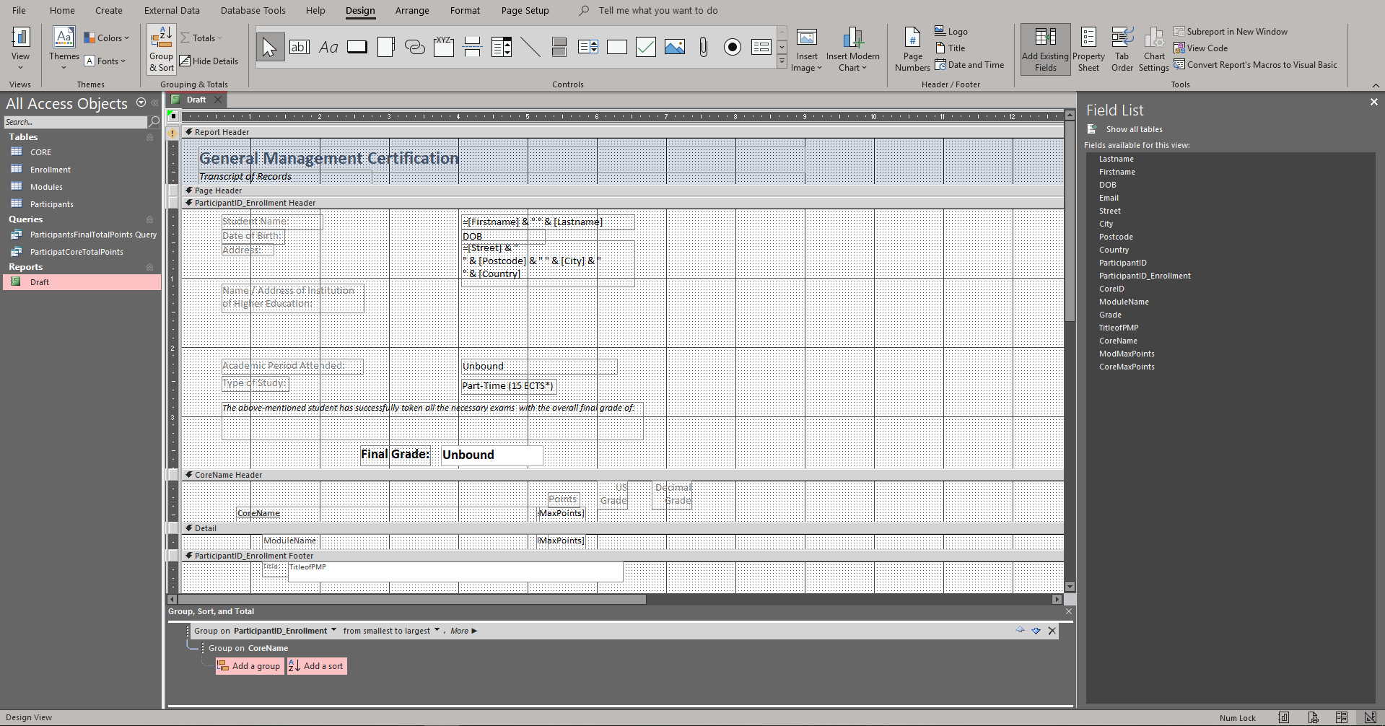
Task: Click Group & Sort button
Action: coord(162,49)
